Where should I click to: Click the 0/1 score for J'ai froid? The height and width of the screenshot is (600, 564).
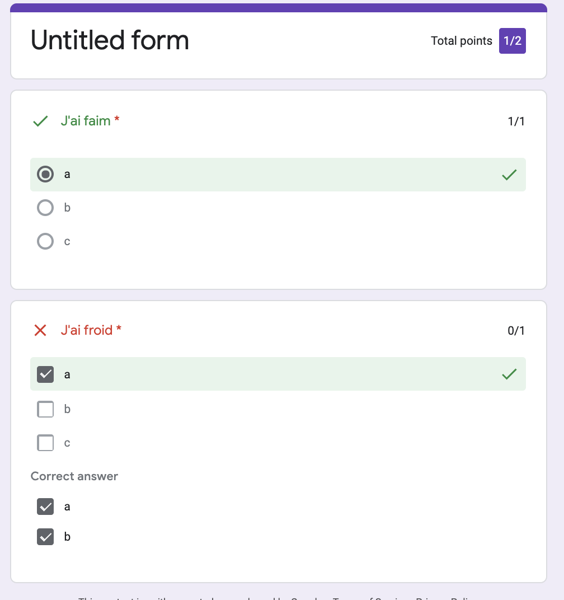tap(516, 330)
